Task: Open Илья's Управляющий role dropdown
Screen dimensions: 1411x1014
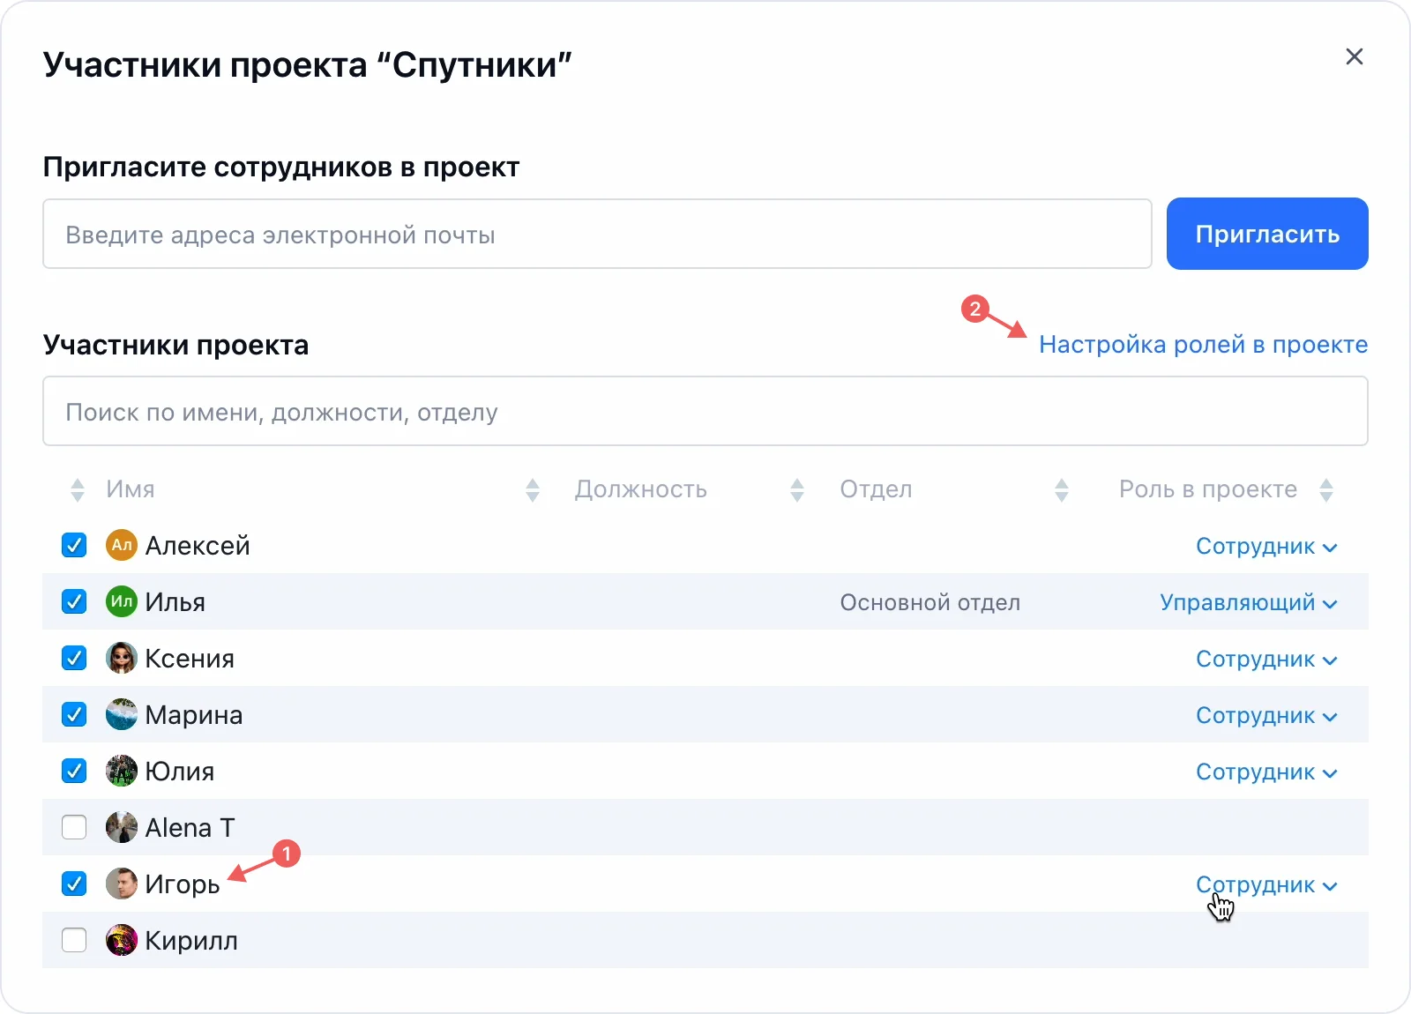Action: click(1248, 603)
